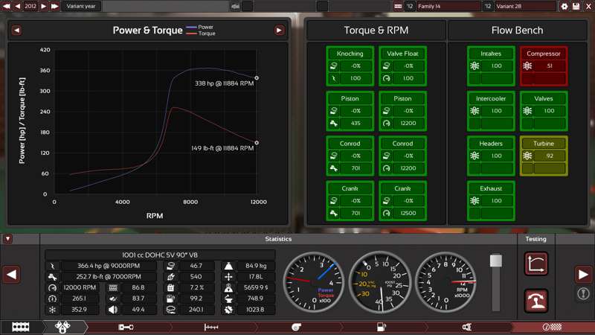Click the red engine stress test button
The height and width of the screenshot is (335, 595).
coord(536,300)
